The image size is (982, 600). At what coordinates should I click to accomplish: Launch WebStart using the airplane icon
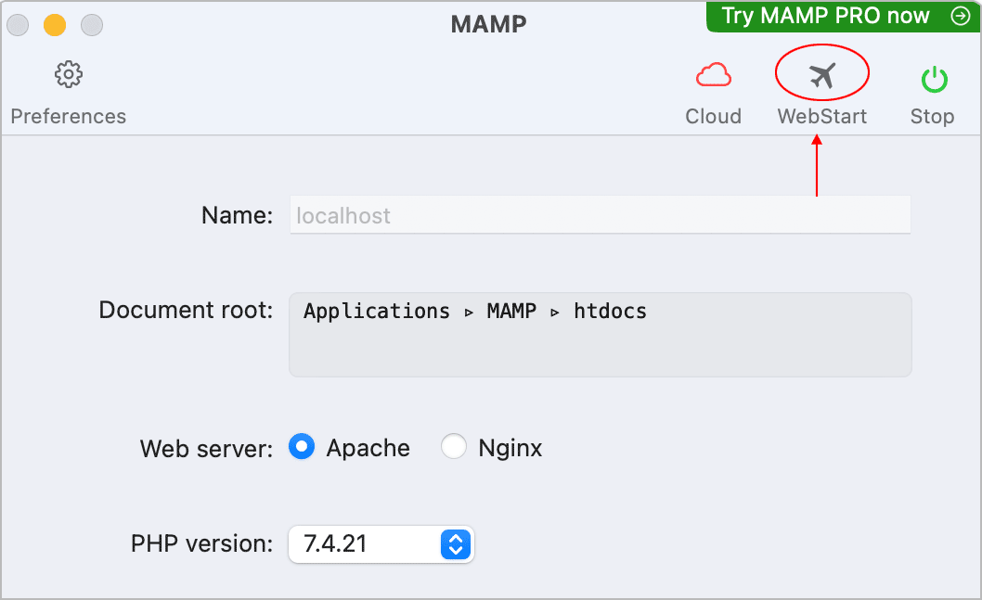(822, 76)
